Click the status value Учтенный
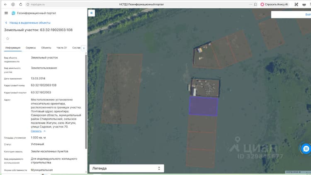 (37, 144)
